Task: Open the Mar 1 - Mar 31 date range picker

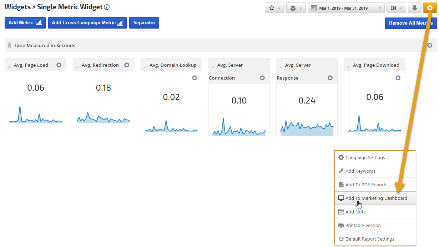Action: 346,8
